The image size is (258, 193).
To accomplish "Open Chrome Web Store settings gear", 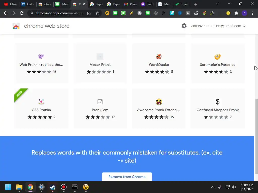I will click(184, 26).
